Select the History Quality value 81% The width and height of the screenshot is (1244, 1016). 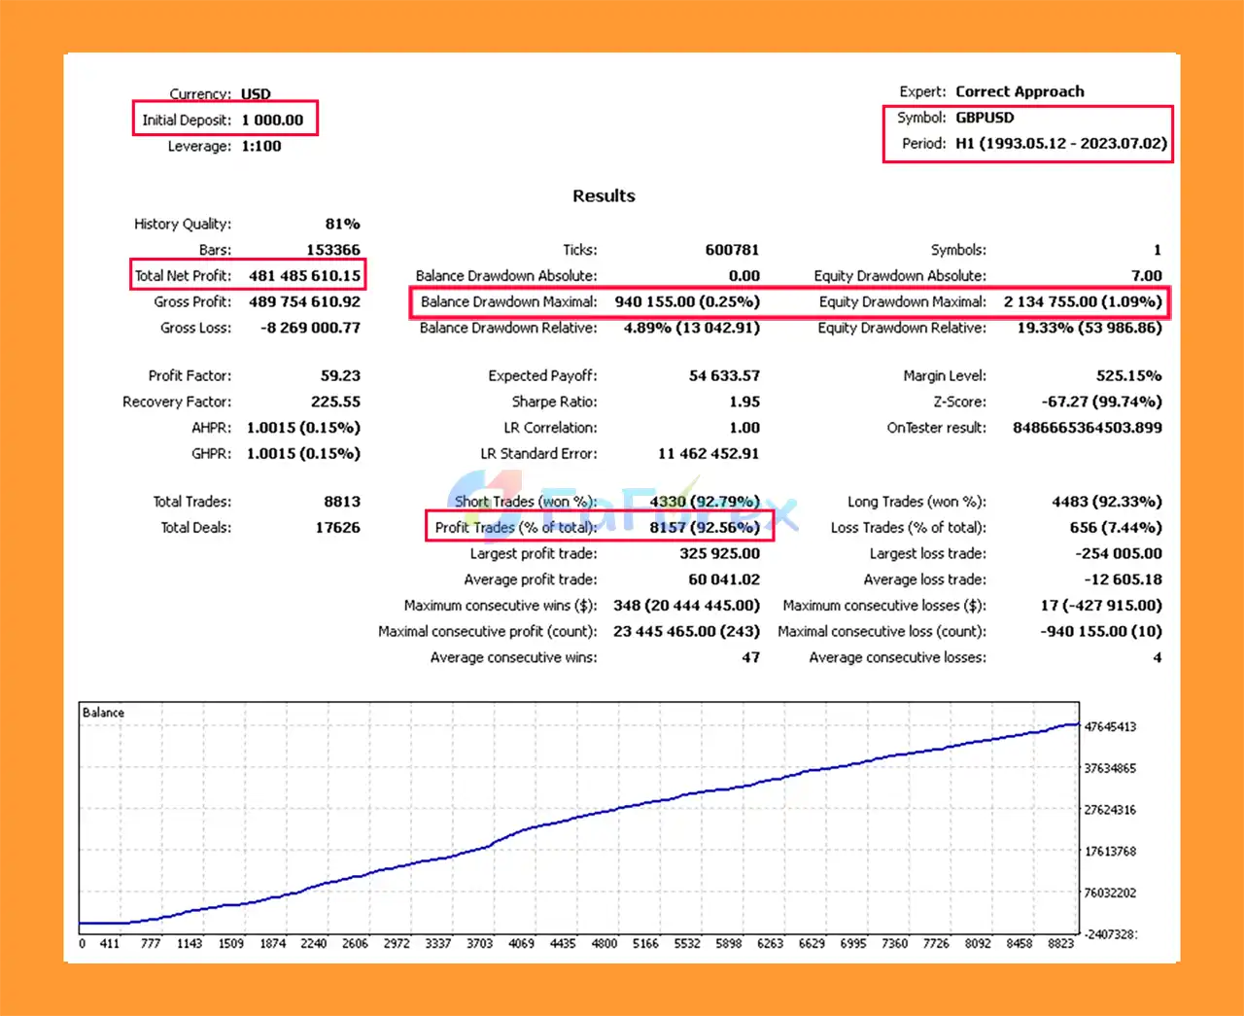click(x=342, y=225)
